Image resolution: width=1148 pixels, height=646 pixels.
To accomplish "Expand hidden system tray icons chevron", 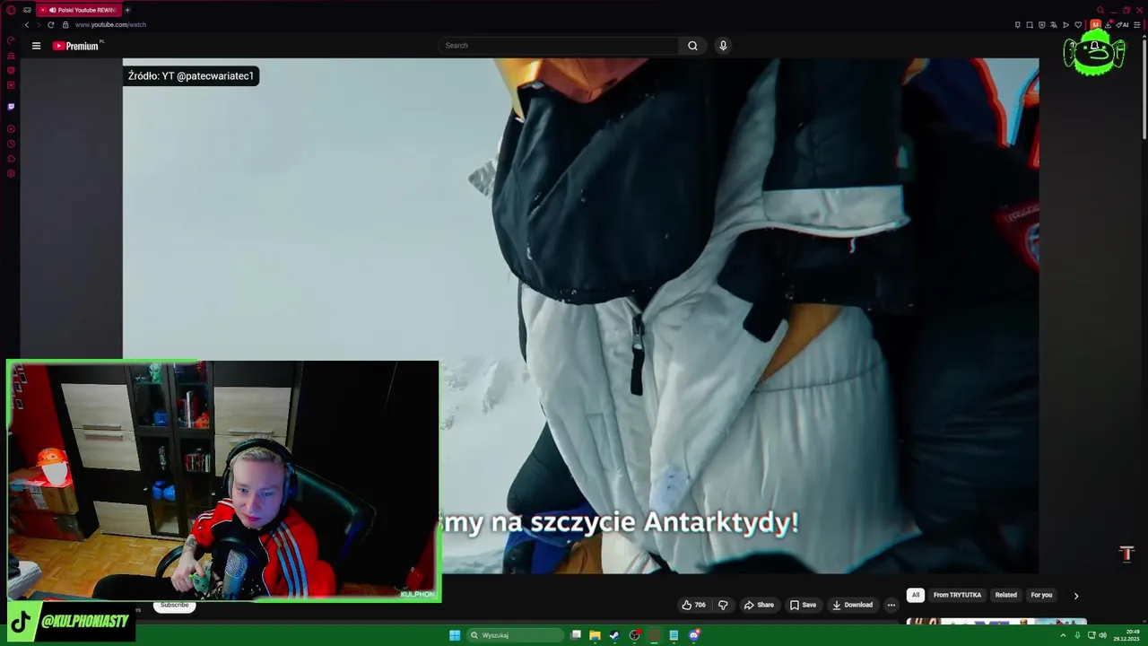I will pyautogui.click(x=1063, y=635).
